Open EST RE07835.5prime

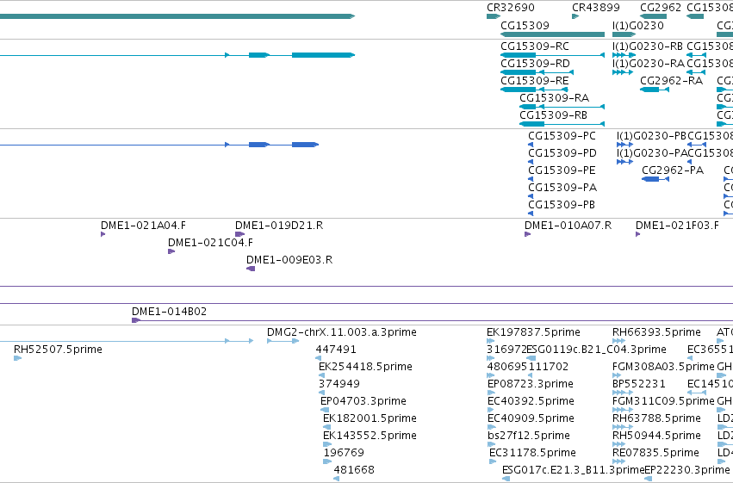pos(655,453)
